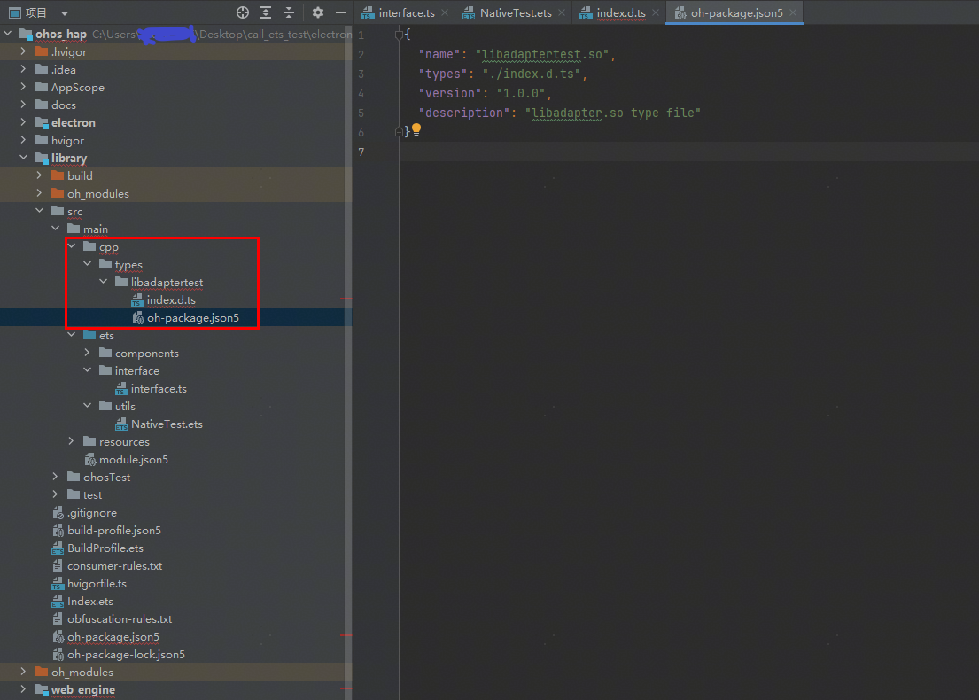Fold the JSON block at line 1
The height and width of the screenshot is (700, 979).
click(399, 35)
